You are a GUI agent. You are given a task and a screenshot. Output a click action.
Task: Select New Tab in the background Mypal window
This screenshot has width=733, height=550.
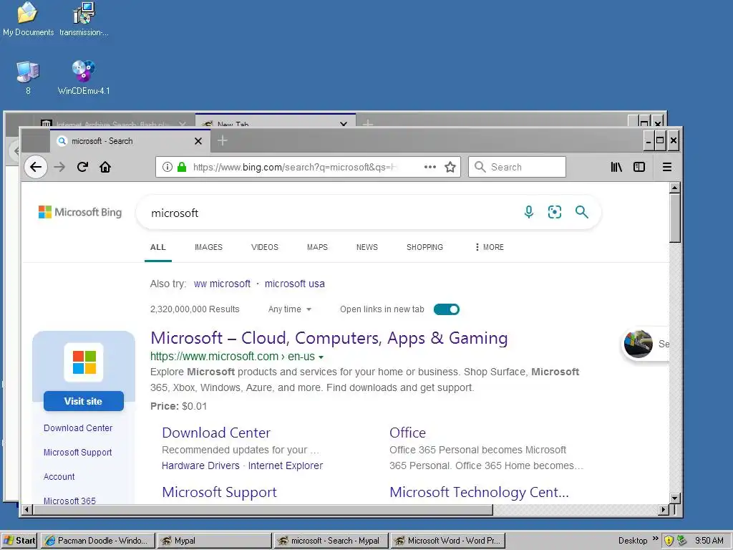coord(275,120)
